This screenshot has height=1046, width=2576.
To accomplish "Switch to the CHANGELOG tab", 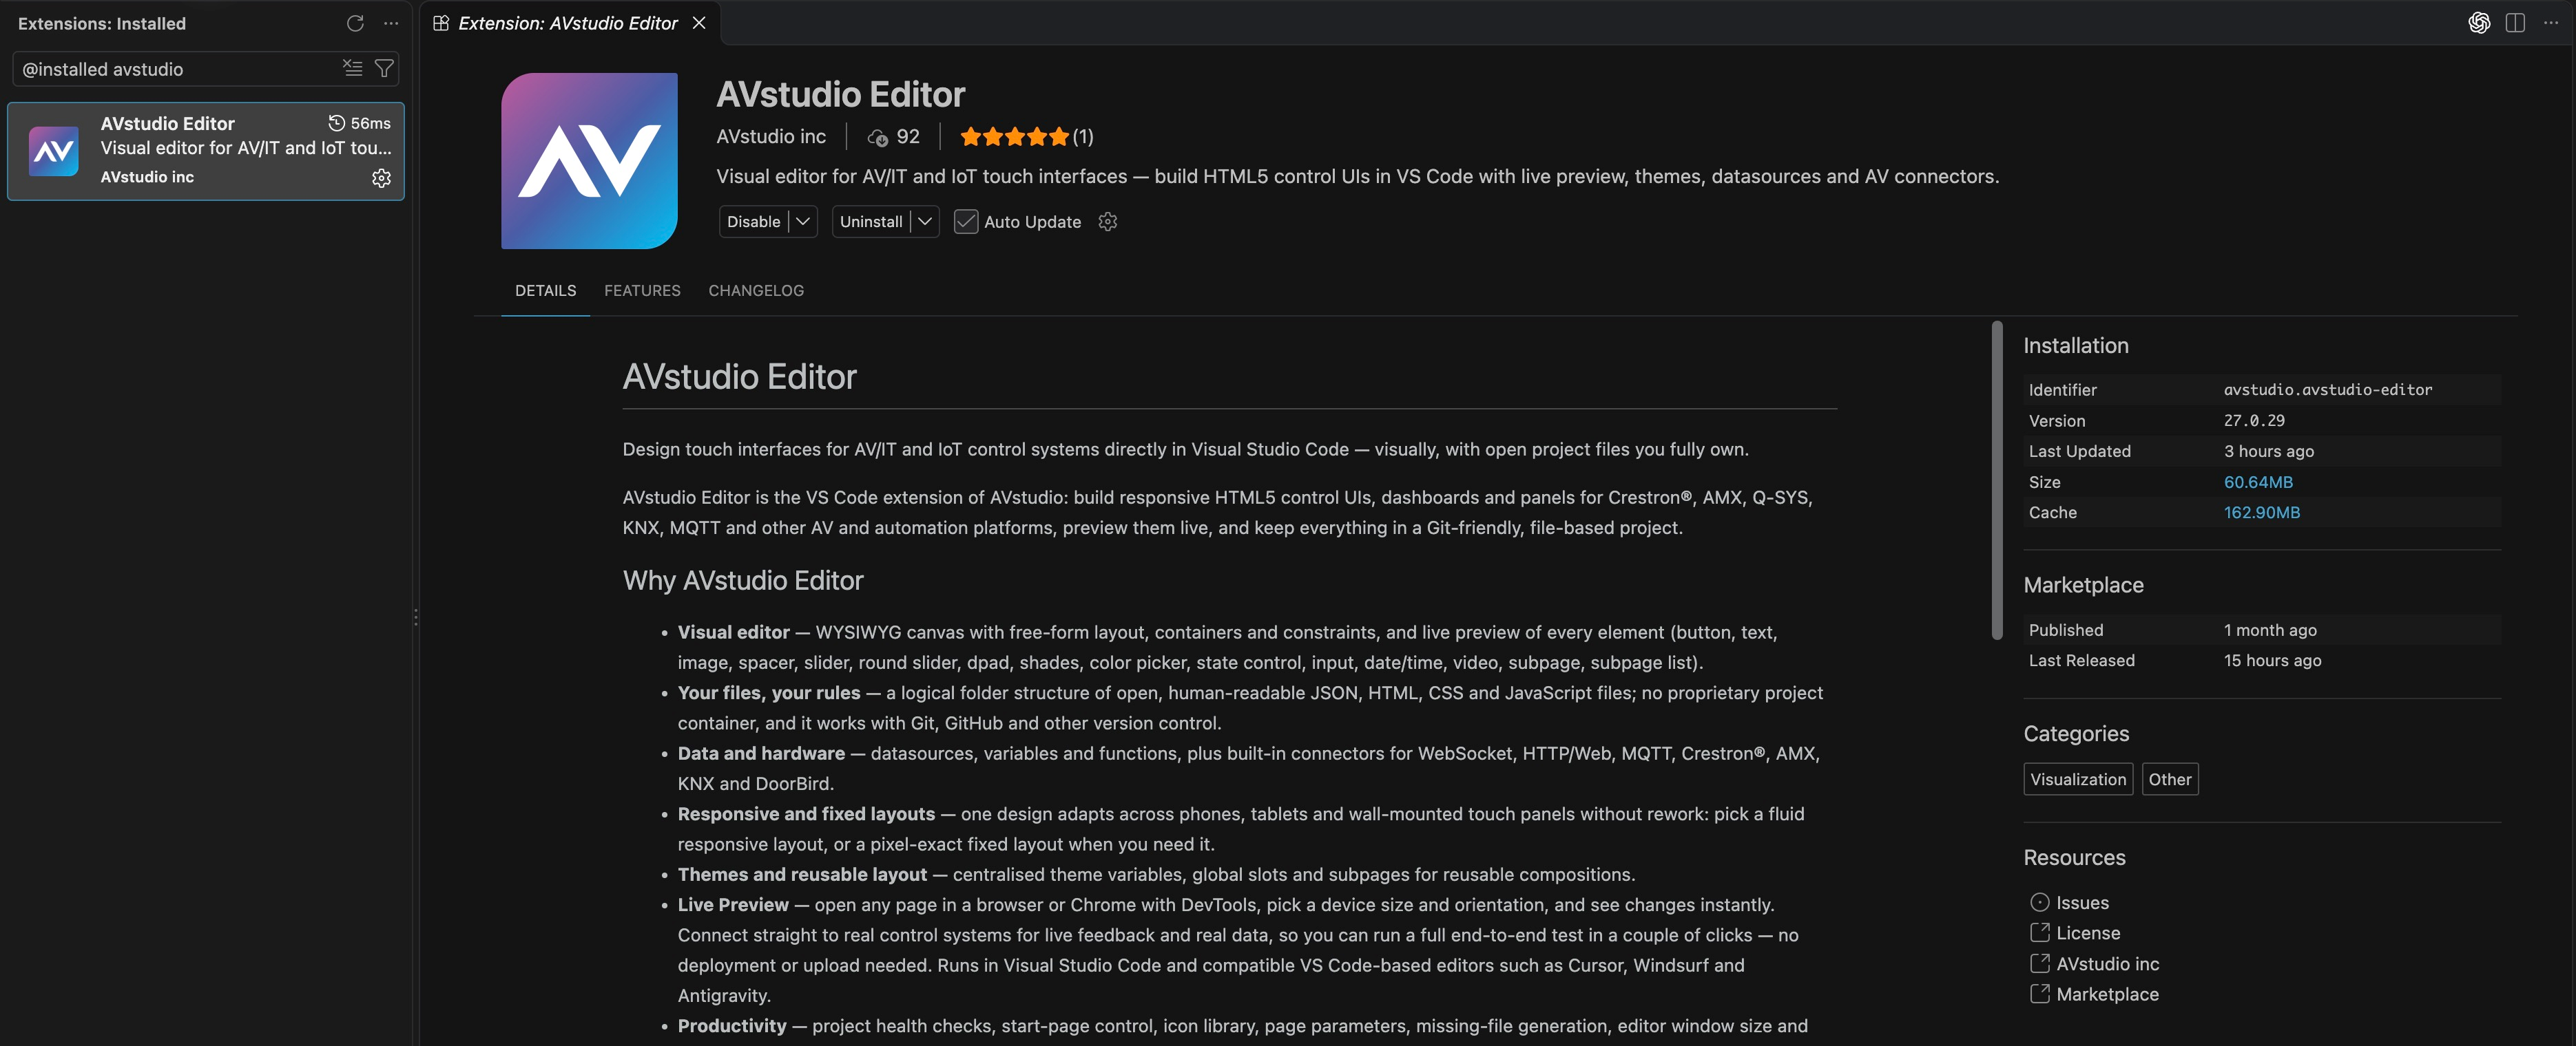I will [756, 290].
